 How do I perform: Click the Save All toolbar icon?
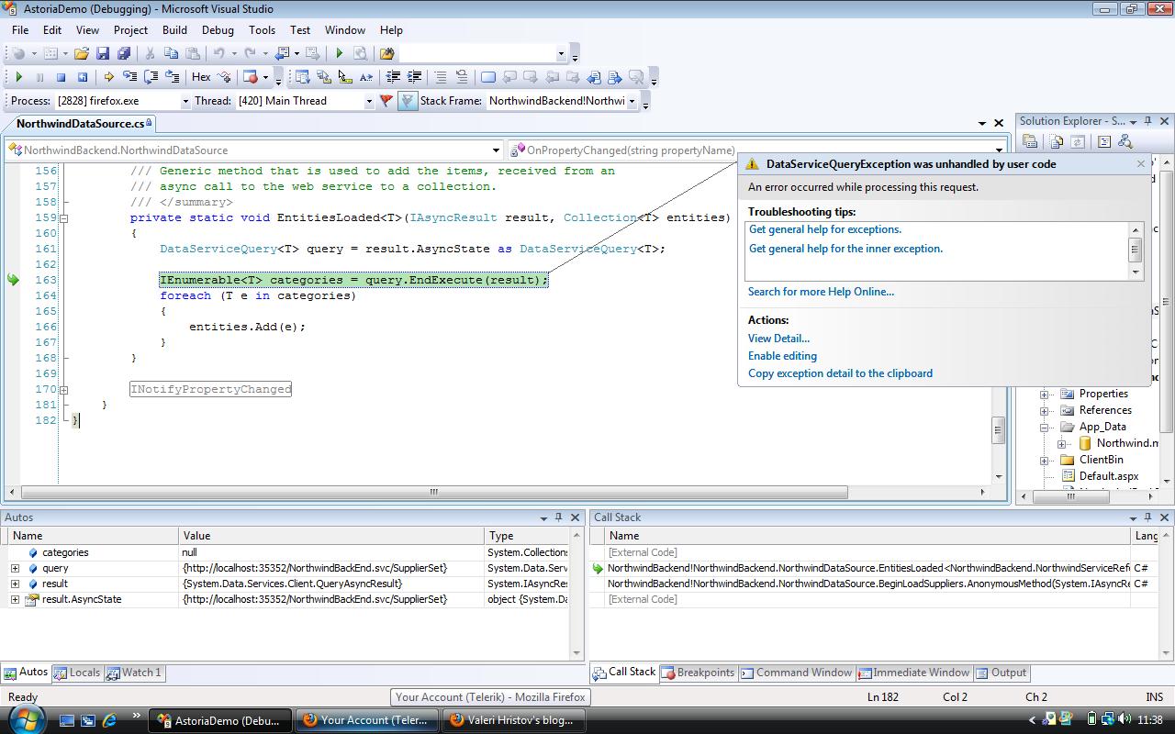click(x=123, y=53)
